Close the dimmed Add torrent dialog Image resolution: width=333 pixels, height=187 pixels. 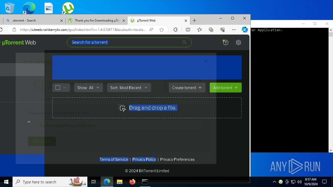point(206,61)
